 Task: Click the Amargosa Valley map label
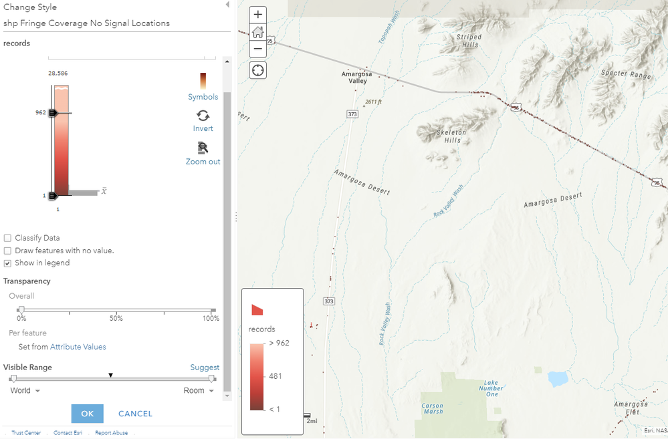(x=357, y=78)
